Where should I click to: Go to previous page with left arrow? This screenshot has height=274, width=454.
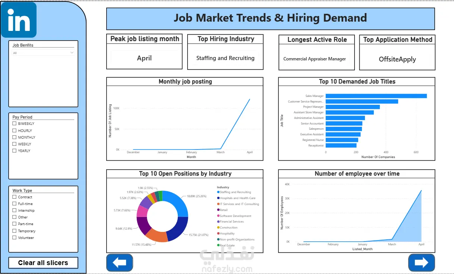(119, 262)
